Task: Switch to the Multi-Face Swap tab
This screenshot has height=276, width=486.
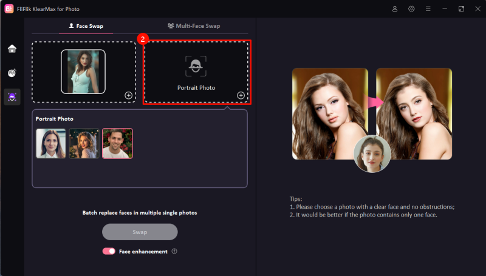Action: click(x=193, y=26)
